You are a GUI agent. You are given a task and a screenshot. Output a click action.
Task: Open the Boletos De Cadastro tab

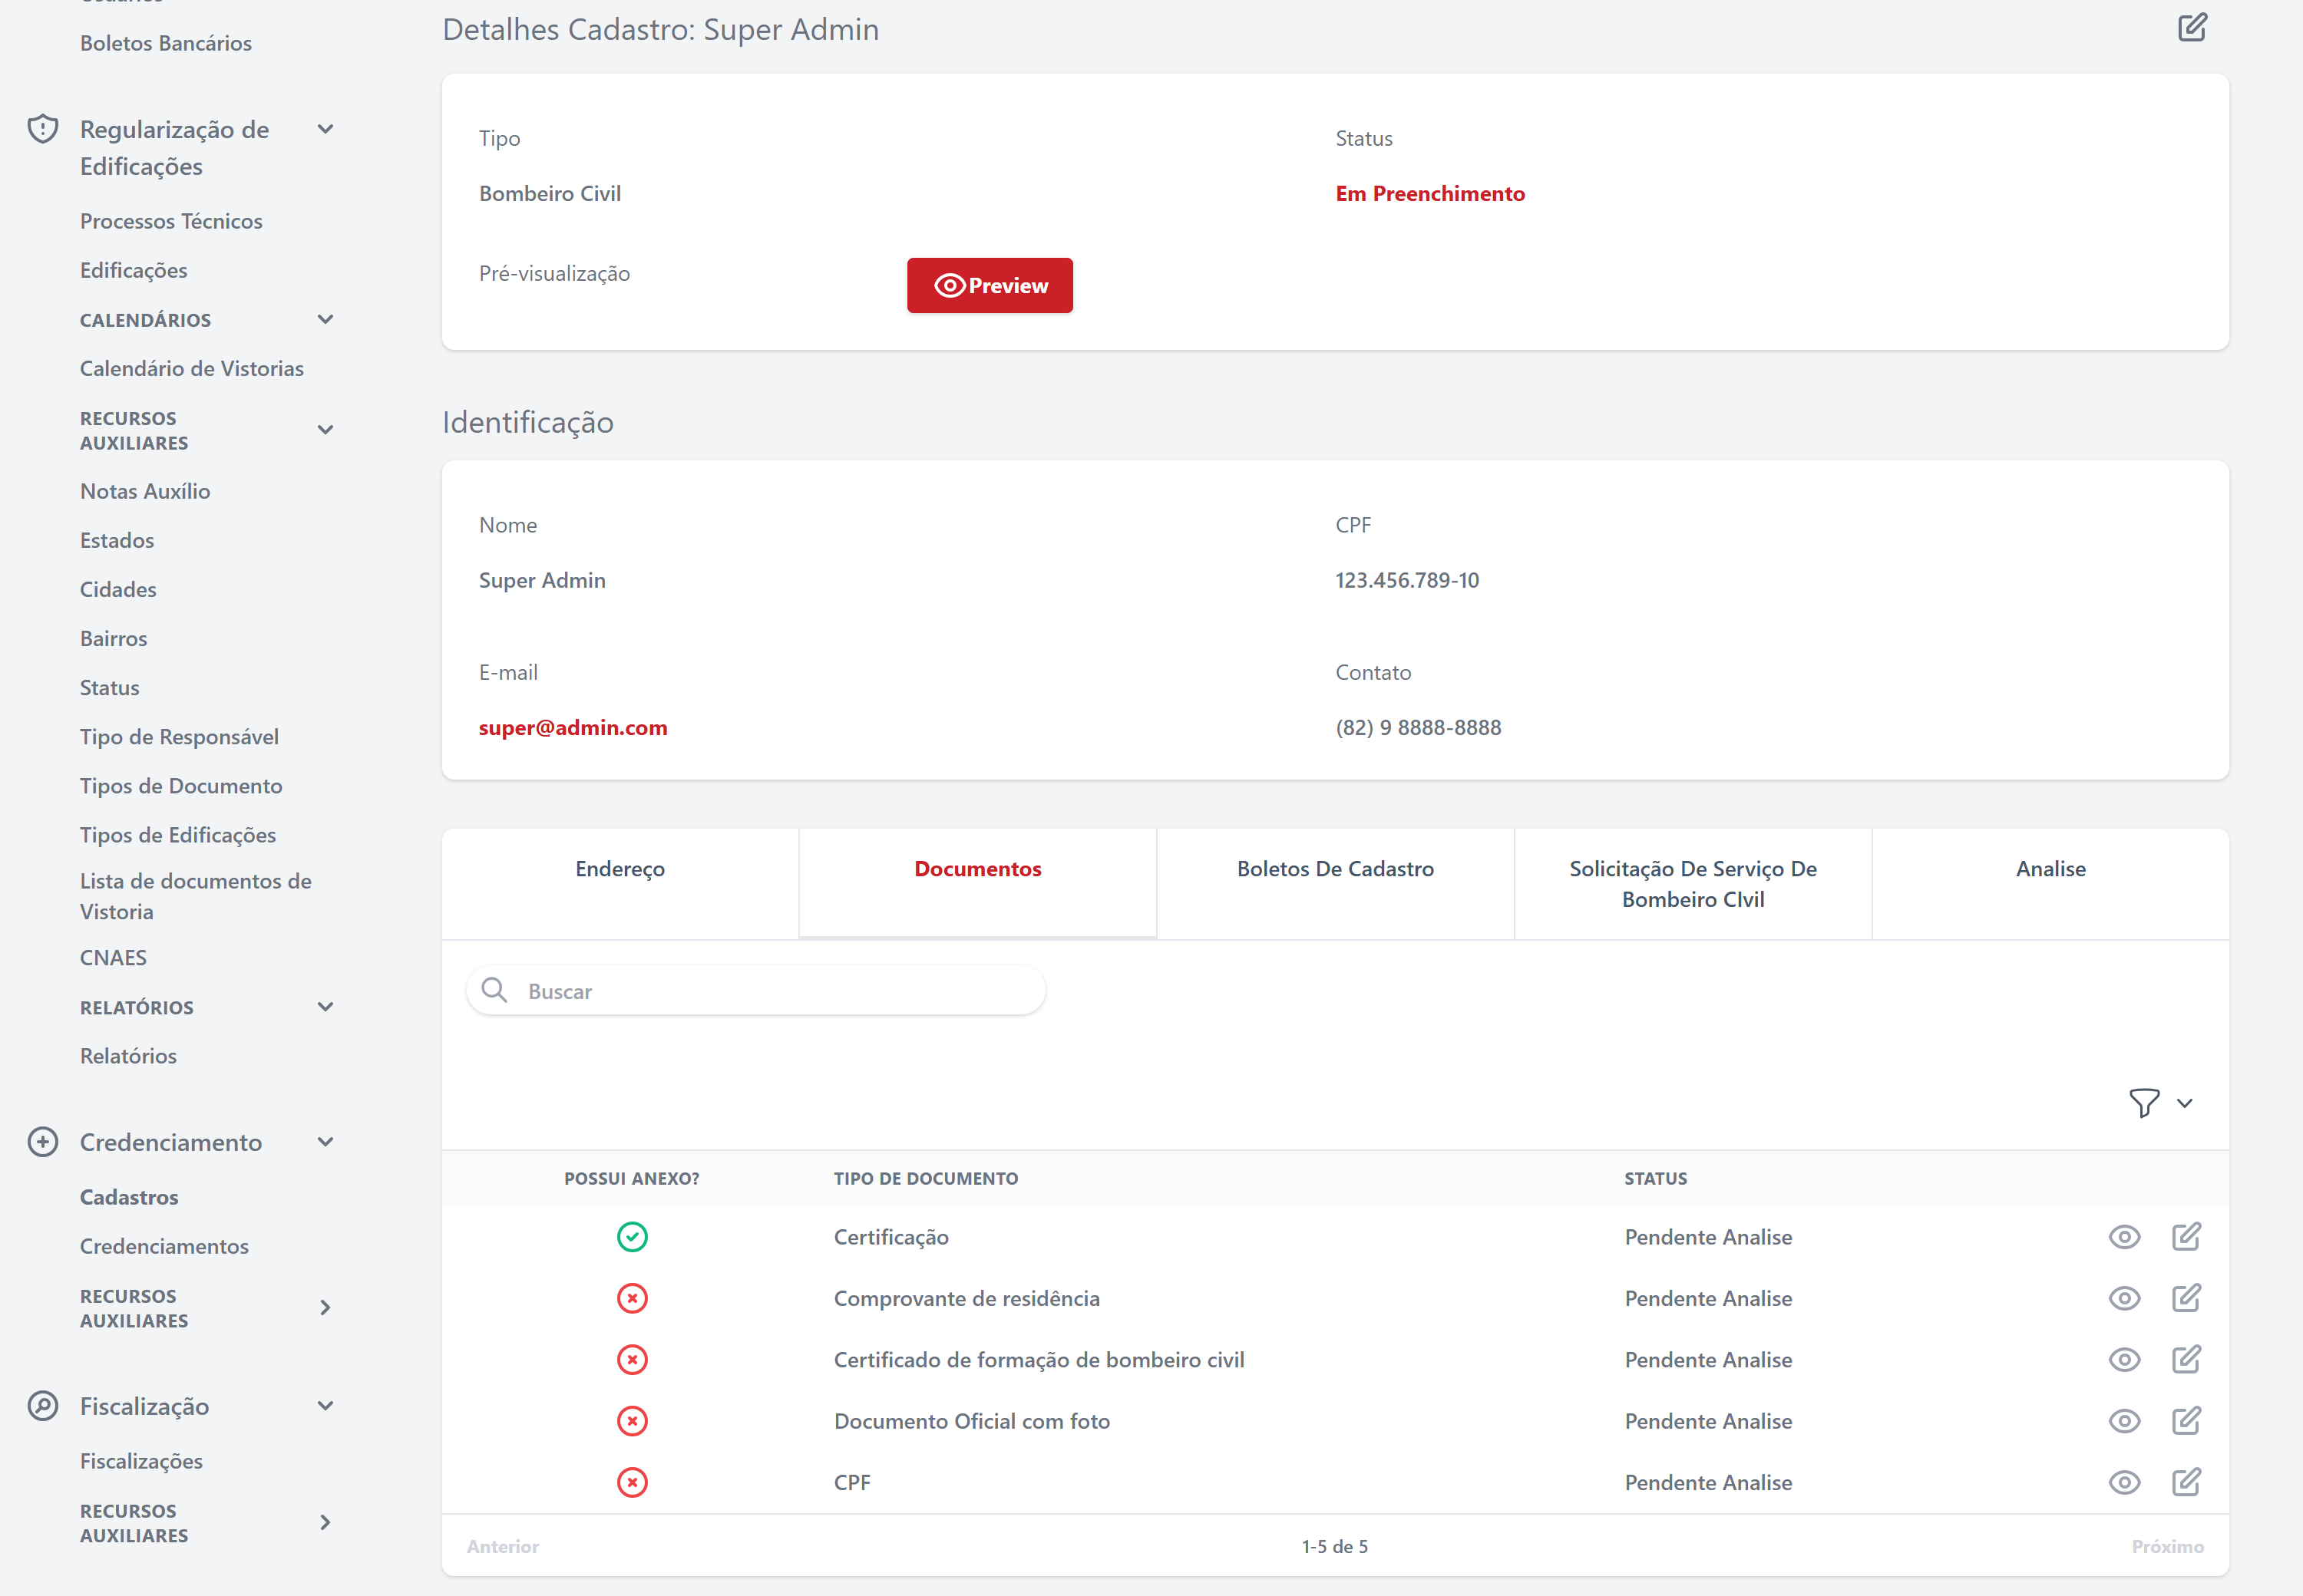pos(1334,869)
